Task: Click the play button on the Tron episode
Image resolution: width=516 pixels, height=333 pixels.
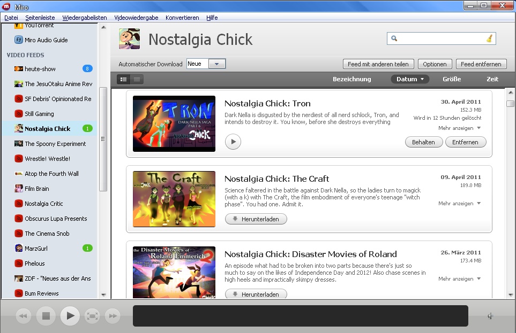Action: coord(233,142)
